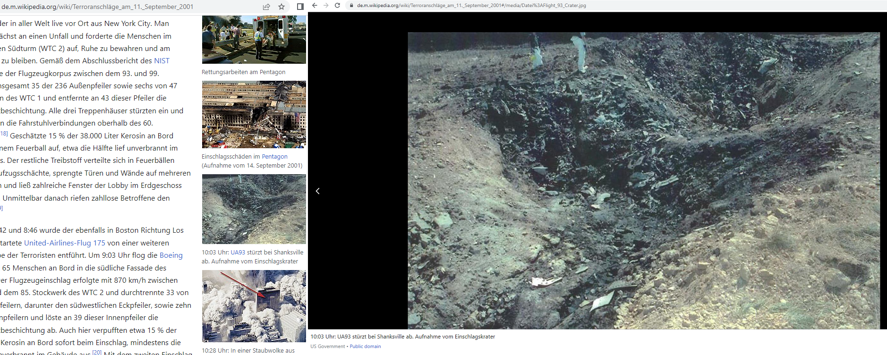The height and width of the screenshot is (355, 887).
Task: Open the Pentagon rescue work thumbnail
Action: [x=254, y=40]
